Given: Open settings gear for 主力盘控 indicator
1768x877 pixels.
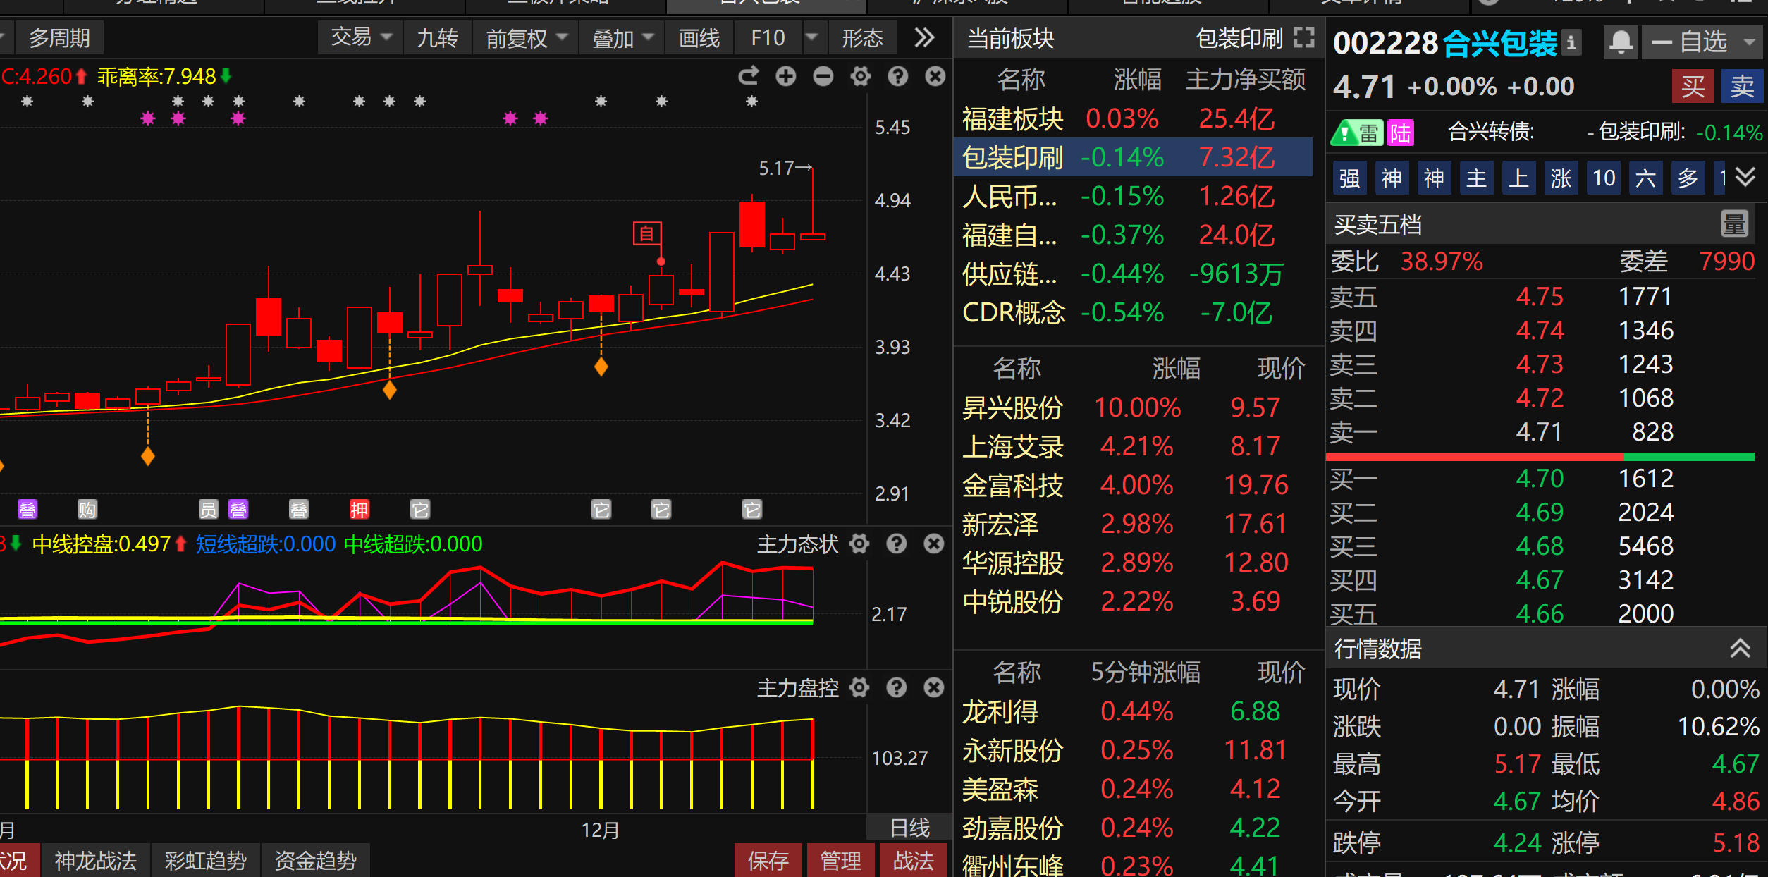Looking at the screenshot, I should (859, 687).
